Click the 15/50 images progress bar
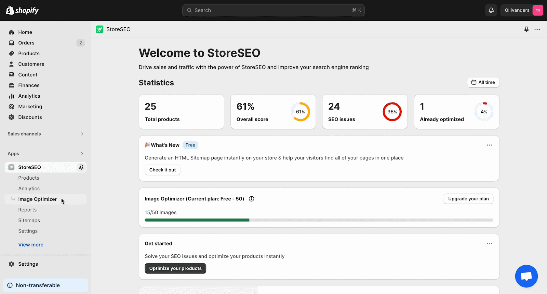547x294 pixels. (319, 220)
